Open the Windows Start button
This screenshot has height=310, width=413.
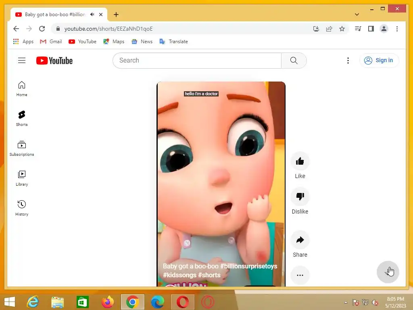click(10, 302)
